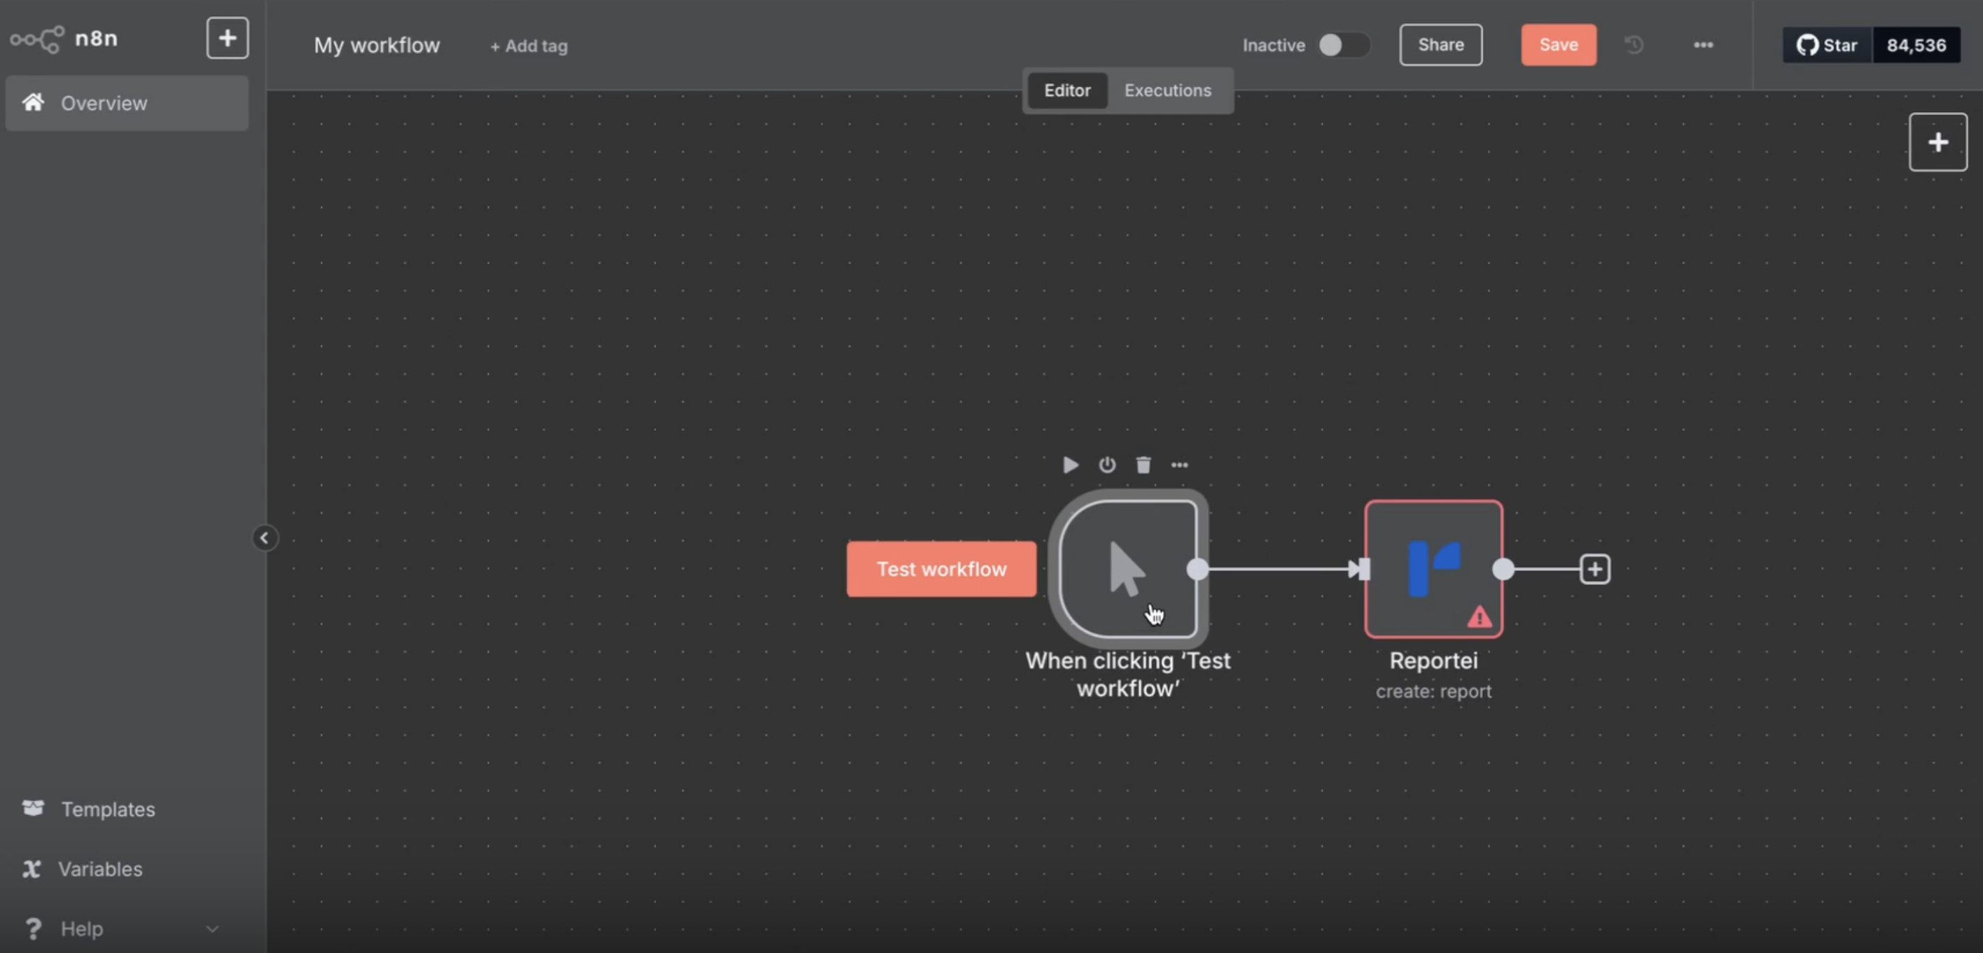Deactivate node using the power icon
Image resolution: width=1983 pixels, height=953 pixels.
click(1107, 465)
